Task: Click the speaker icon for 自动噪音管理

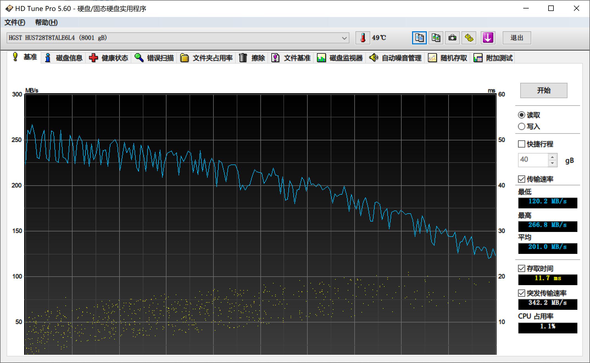Action: (x=374, y=58)
